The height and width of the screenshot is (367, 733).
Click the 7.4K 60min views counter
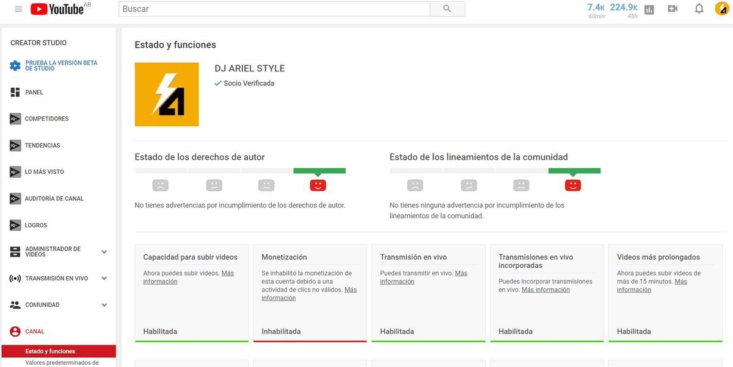pyautogui.click(x=596, y=10)
